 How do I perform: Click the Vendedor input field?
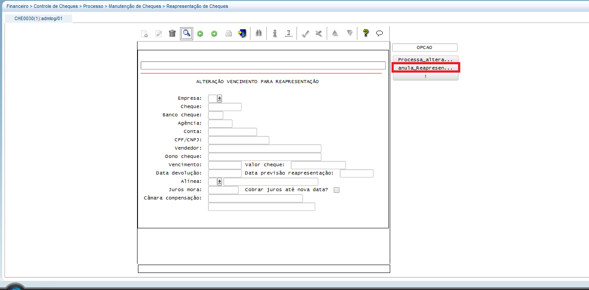pos(265,148)
